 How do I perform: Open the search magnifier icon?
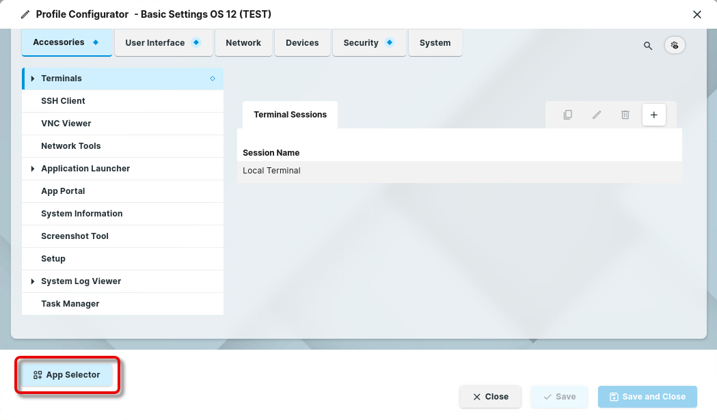tap(648, 46)
